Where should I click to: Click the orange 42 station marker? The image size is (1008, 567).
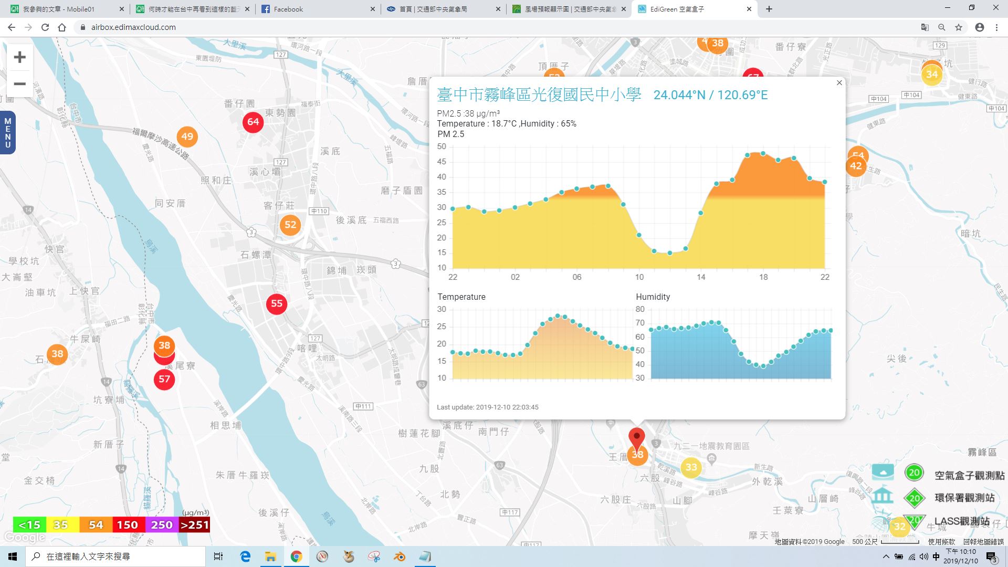[x=856, y=166]
